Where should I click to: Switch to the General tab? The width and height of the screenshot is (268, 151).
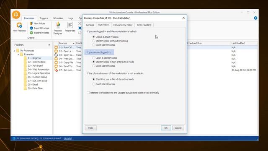click(x=90, y=25)
